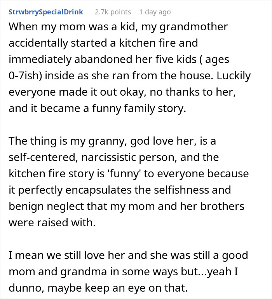Viewport: 272px width, 299px height.
Task: Open the StrwbrrySpecialDrink user profile link
Action: (x=46, y=12)
